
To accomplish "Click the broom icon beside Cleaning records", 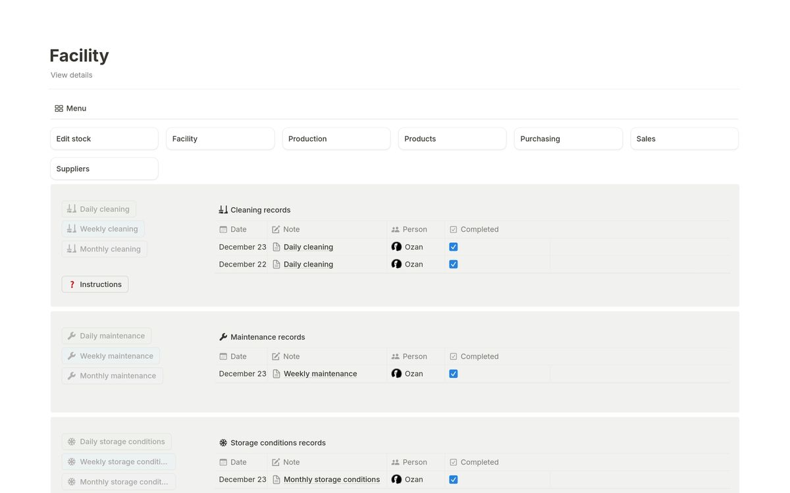I will pos(223,210).
